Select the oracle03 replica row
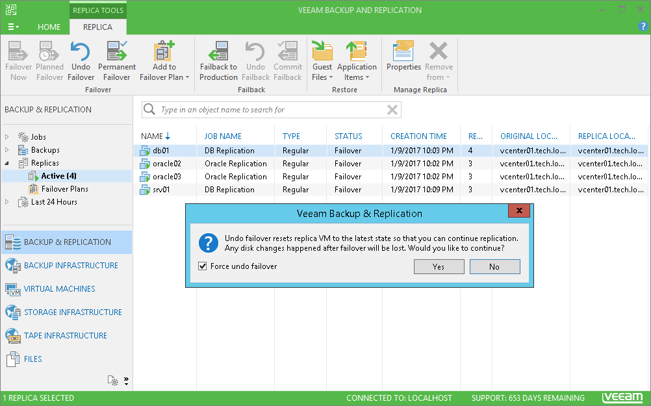Viewport: 651px width, 406px height. [390, 177]
